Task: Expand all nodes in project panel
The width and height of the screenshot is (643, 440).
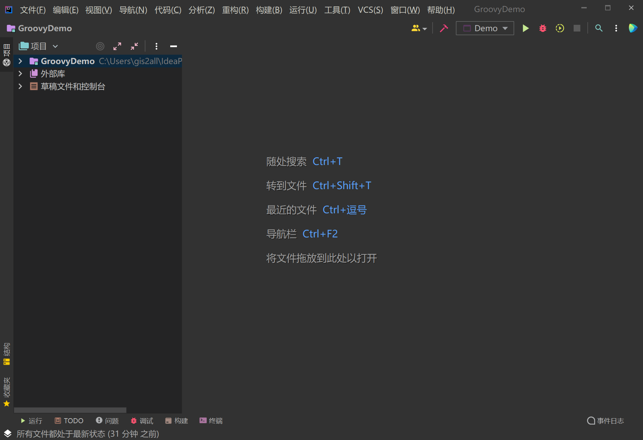Action: point(117,46)
